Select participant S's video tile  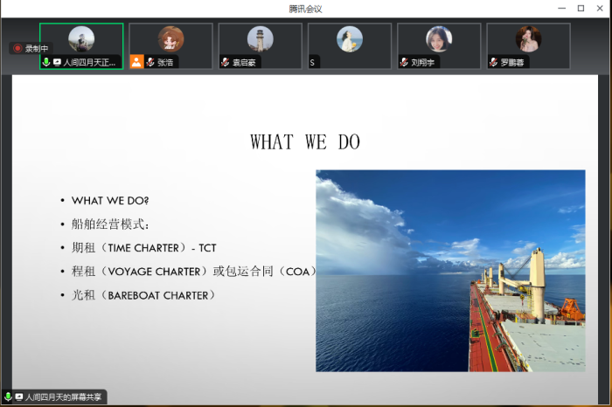pyautogui.click(x=350, y=40)
